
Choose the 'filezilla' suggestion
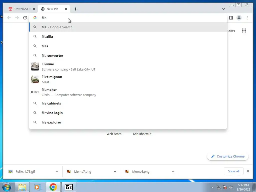pyautogui.click(x=128, y=36)
